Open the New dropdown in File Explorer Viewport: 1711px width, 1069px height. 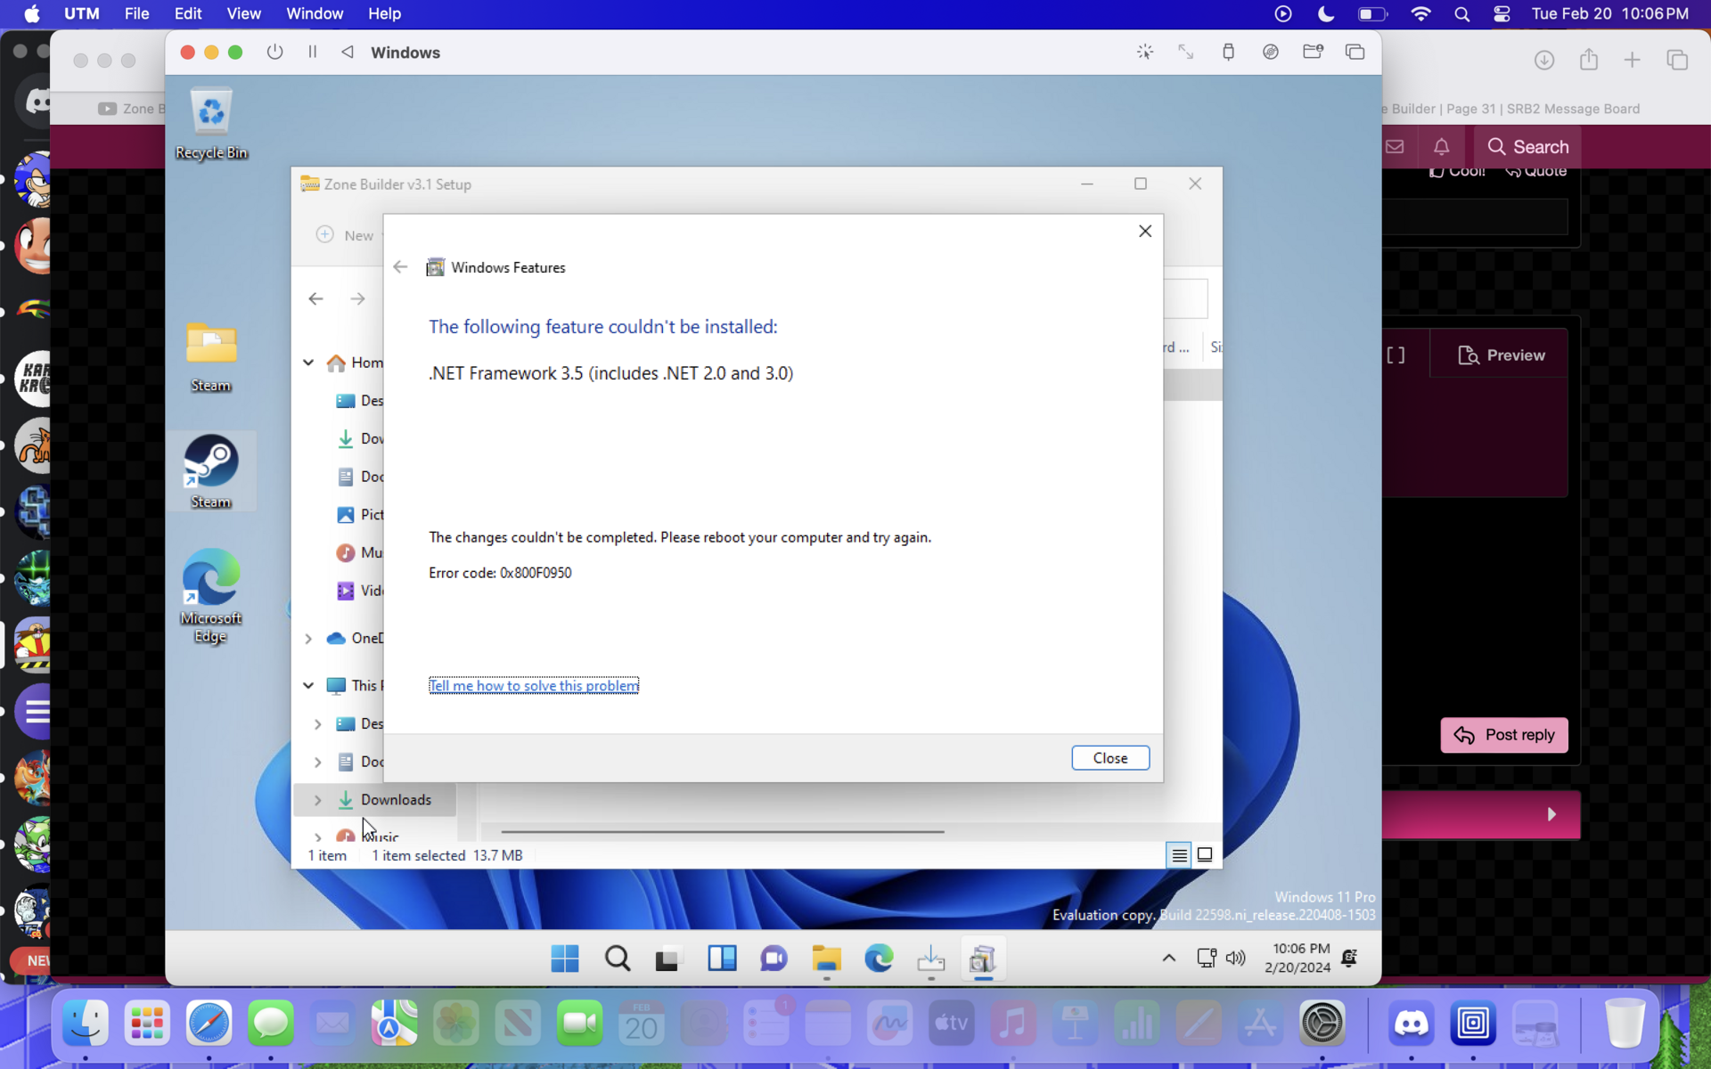point(348,235)
